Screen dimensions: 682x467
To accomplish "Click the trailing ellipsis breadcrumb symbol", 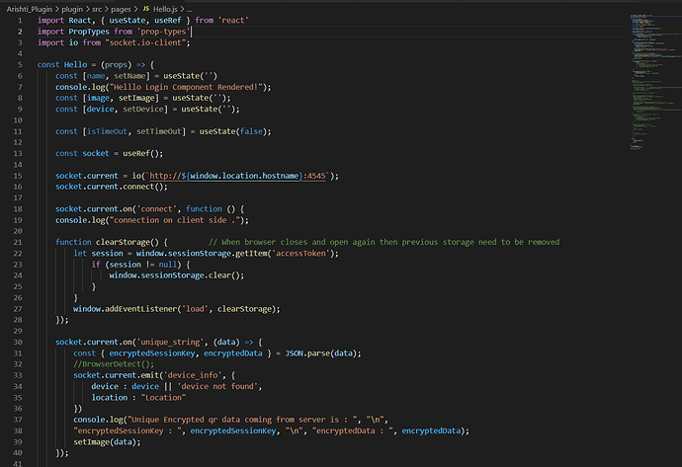I will tap(189, 9).
